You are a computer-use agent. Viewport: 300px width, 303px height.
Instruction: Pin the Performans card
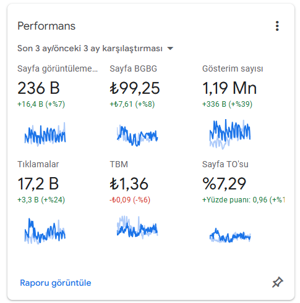278,282
